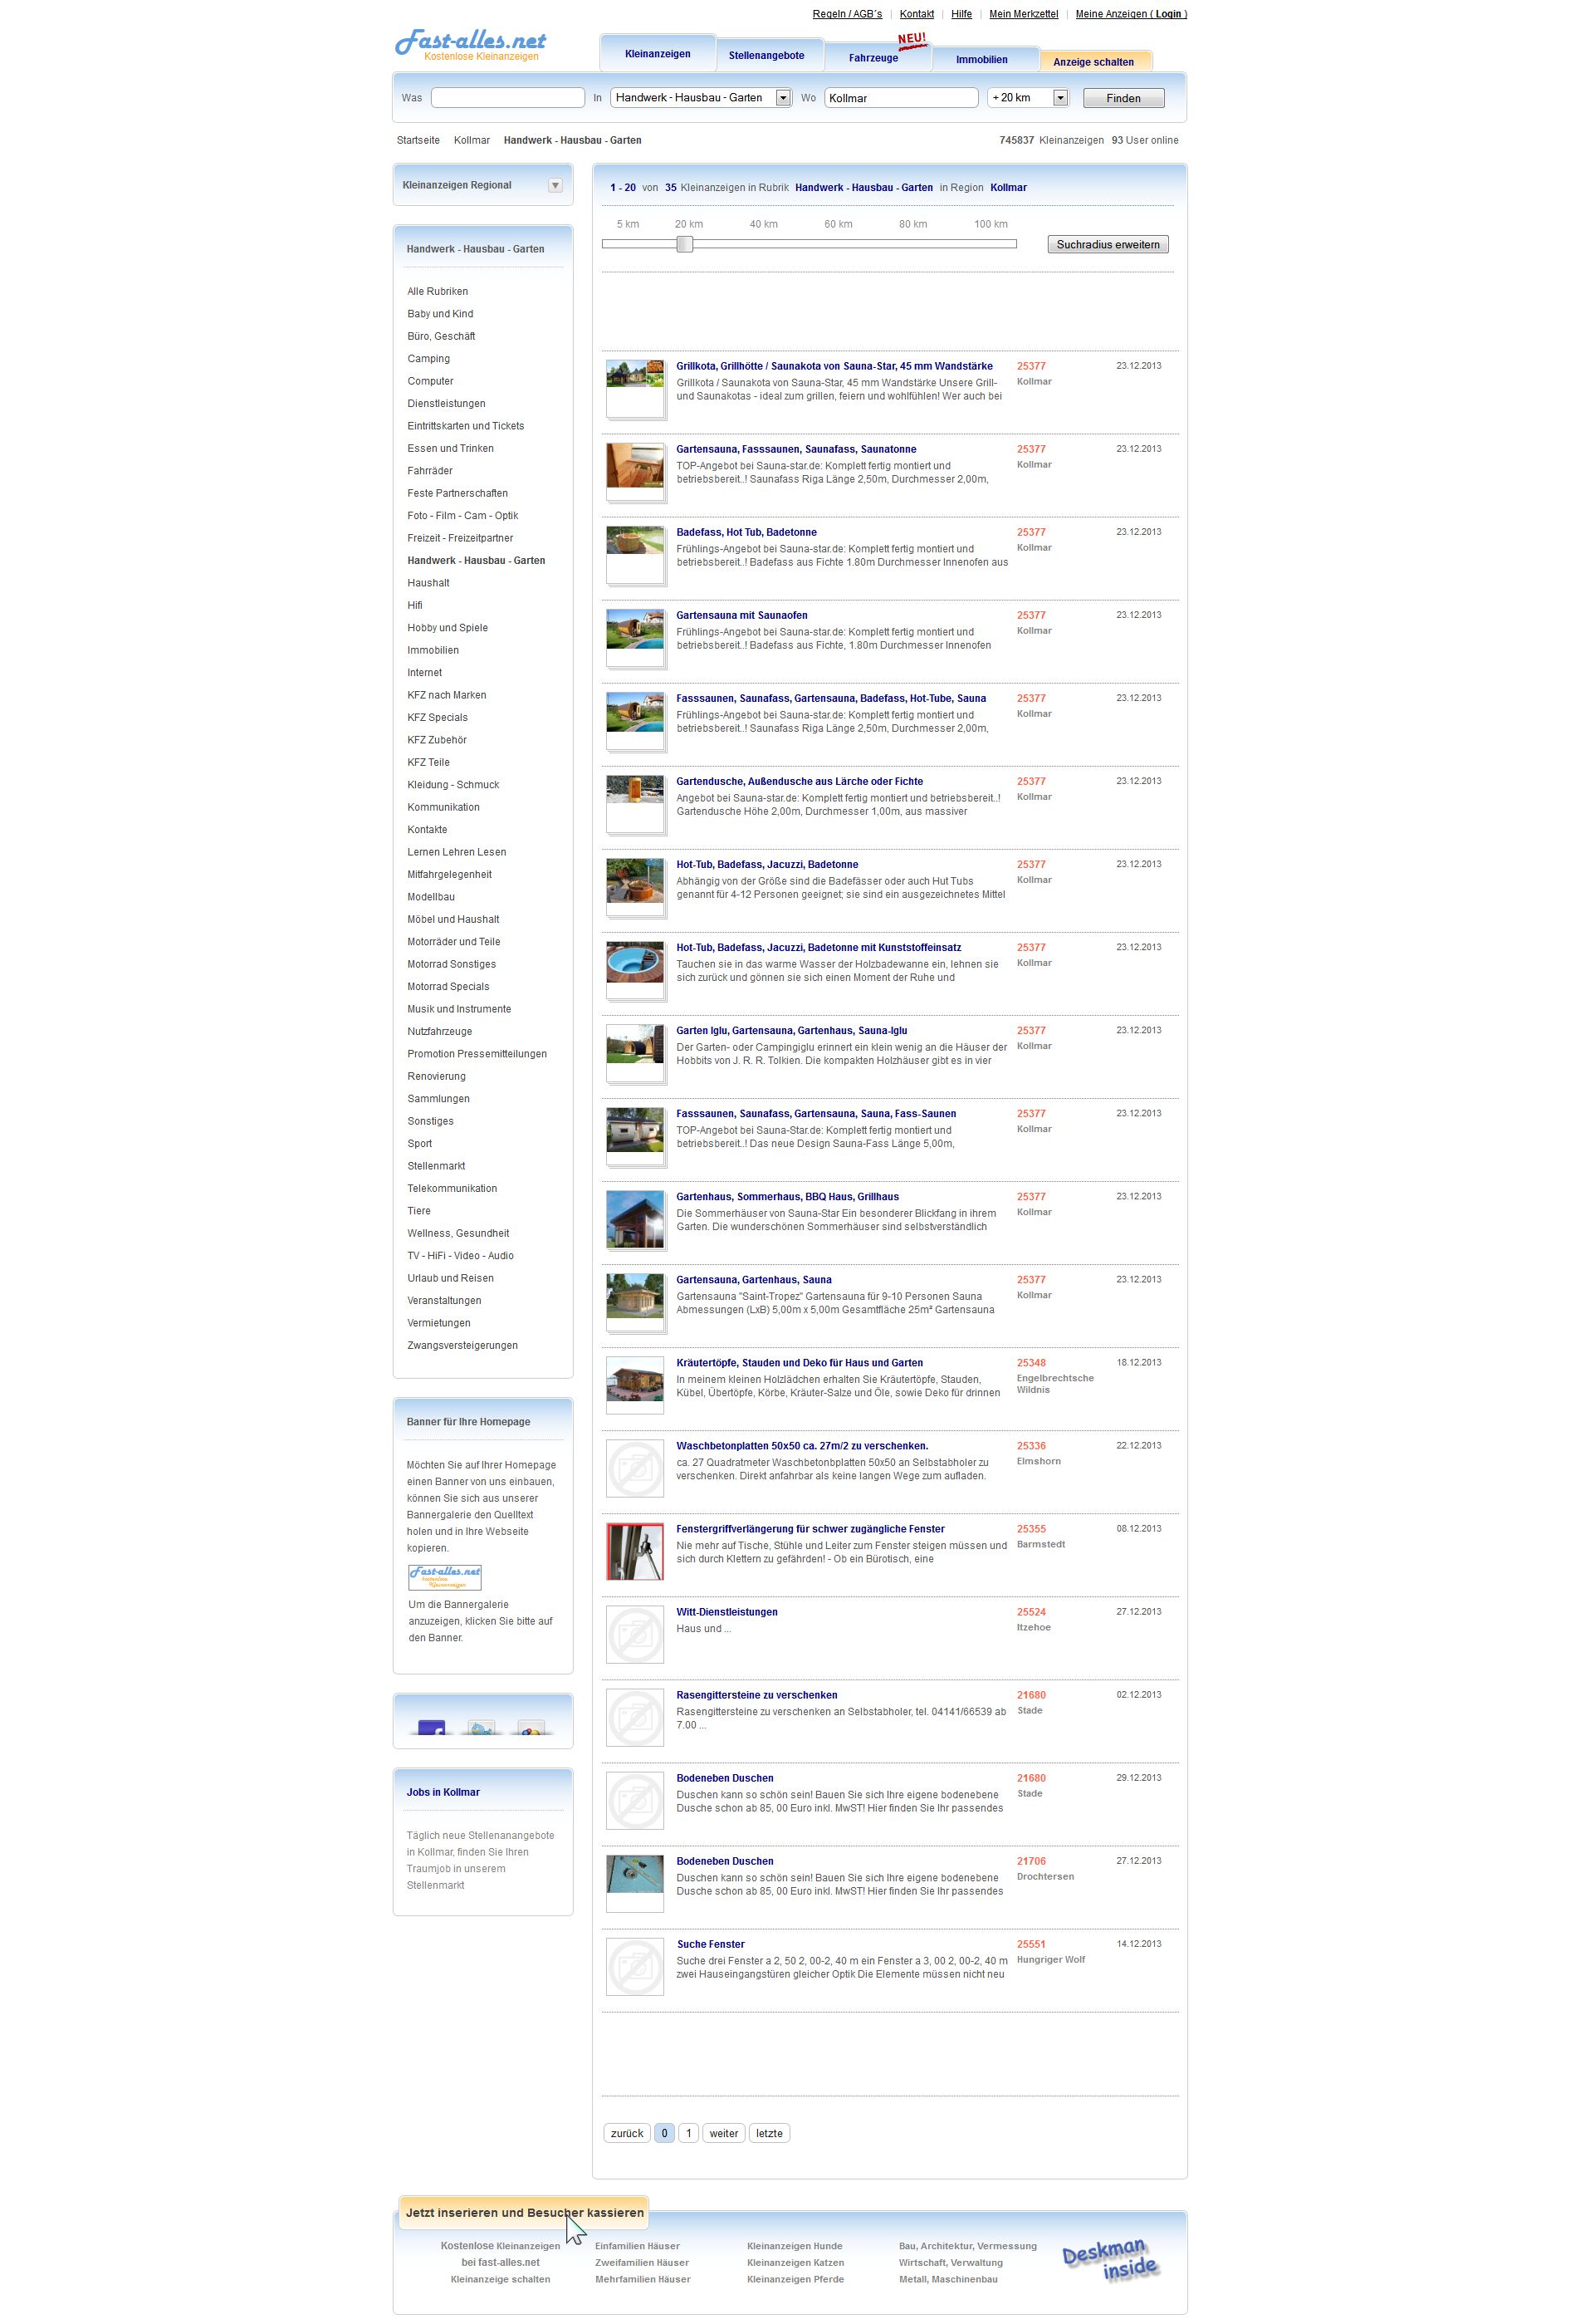
Task: Open the Witt-Dienstleistungen listing title
Action: (x=726, y=1612)
